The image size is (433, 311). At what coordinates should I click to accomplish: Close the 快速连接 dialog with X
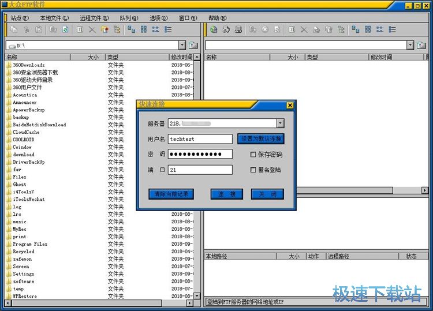coord(290,105)
